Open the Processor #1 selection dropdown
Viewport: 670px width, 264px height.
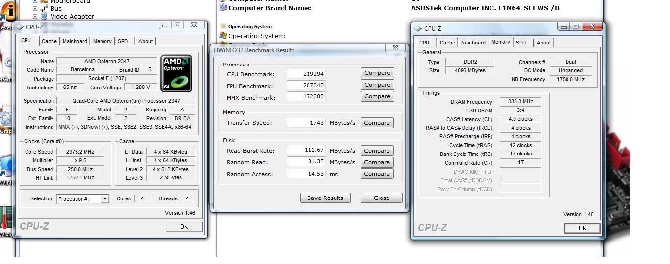[x=104, y=199]
